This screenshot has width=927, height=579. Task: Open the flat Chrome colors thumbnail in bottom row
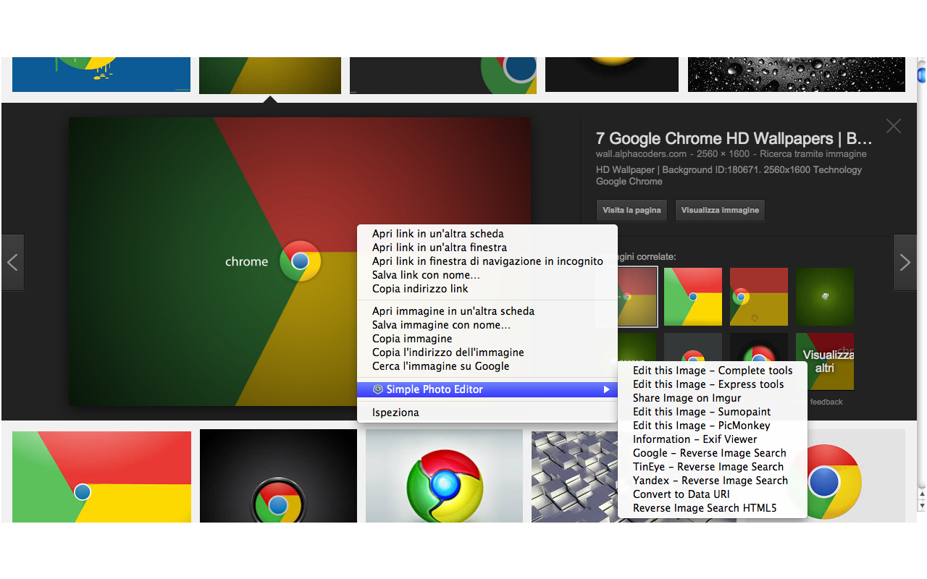click(101, 476)
